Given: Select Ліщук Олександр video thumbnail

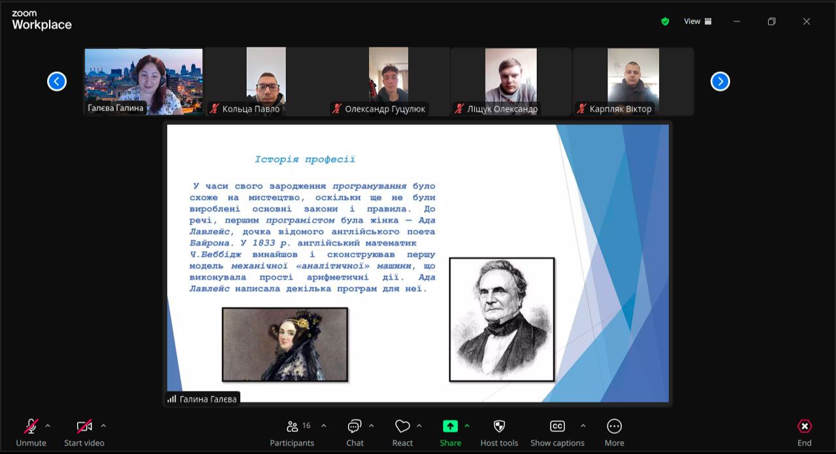Looking at the screenshot, I should [x=510, y=82].
